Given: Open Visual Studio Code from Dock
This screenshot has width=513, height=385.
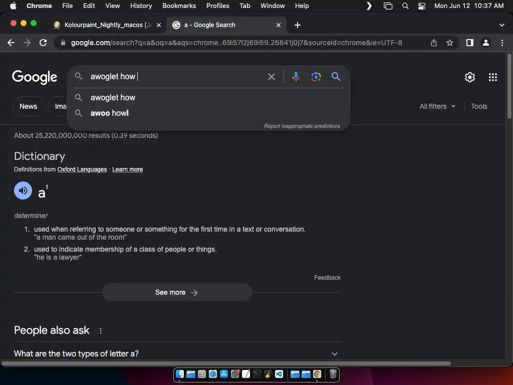Looking at the screenshot, I should [x=279, y=374].
